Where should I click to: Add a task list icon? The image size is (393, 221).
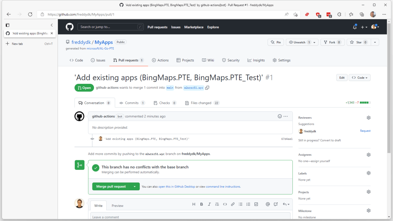tap(256, 204)
